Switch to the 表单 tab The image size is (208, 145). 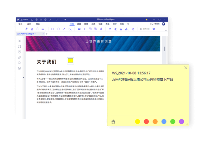(107, 24)
